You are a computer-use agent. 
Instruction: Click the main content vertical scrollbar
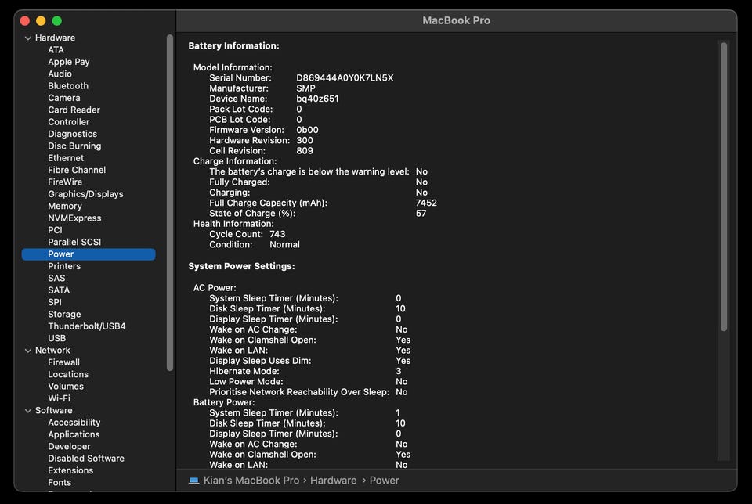pos(724,187)
